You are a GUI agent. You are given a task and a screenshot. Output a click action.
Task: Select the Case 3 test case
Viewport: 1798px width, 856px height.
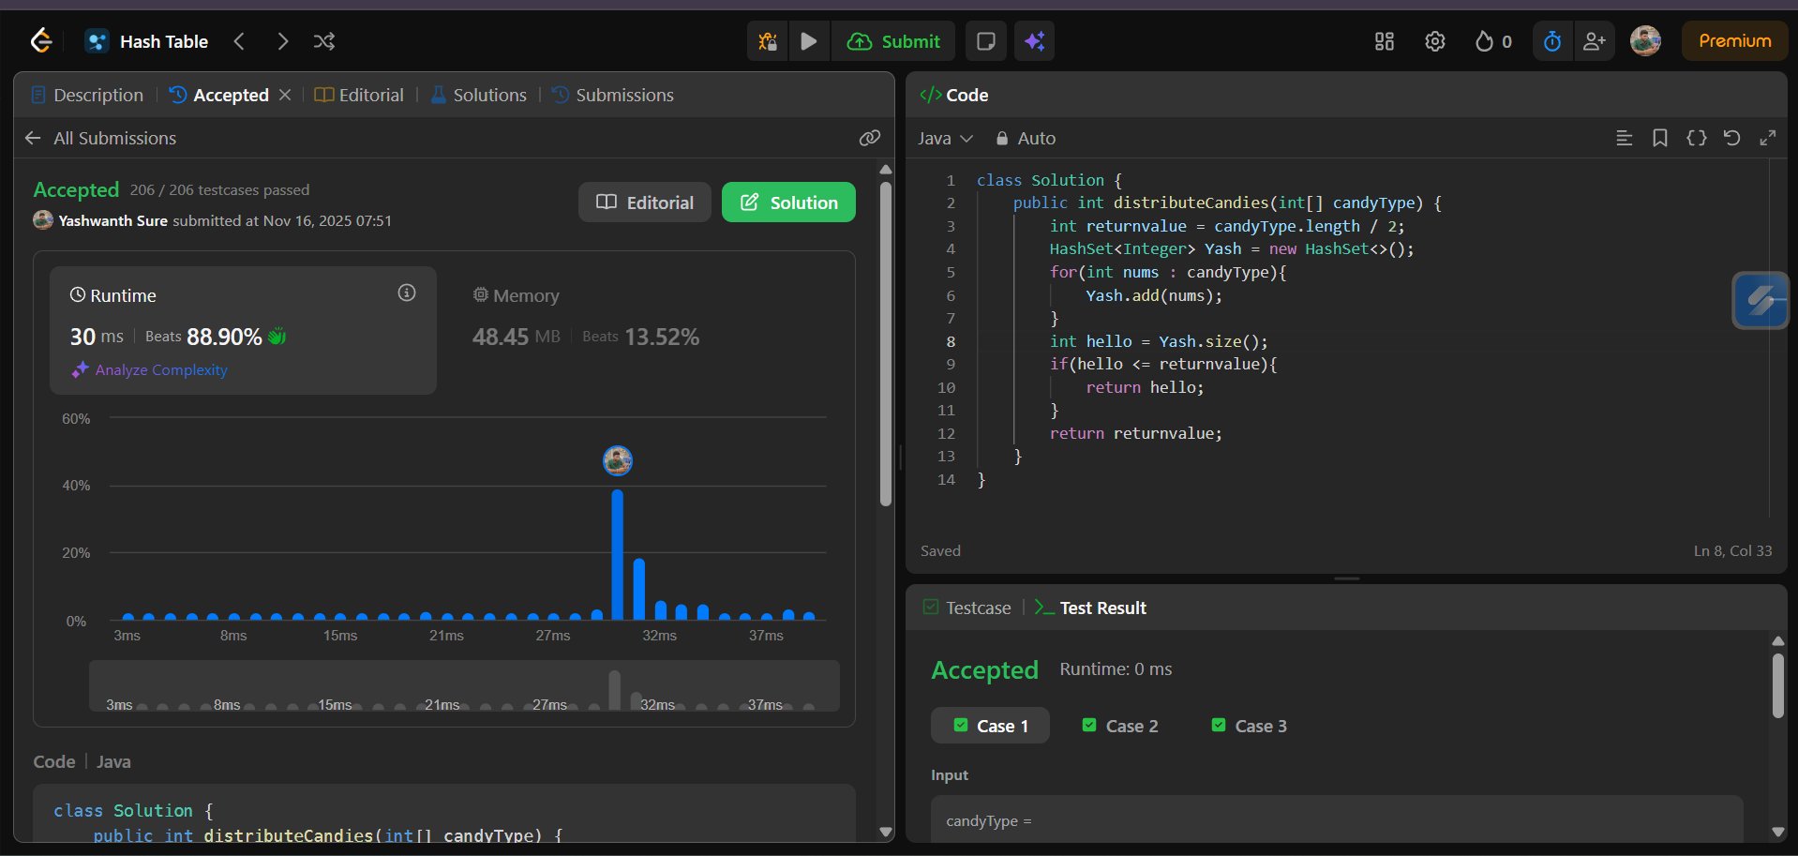1250,726
